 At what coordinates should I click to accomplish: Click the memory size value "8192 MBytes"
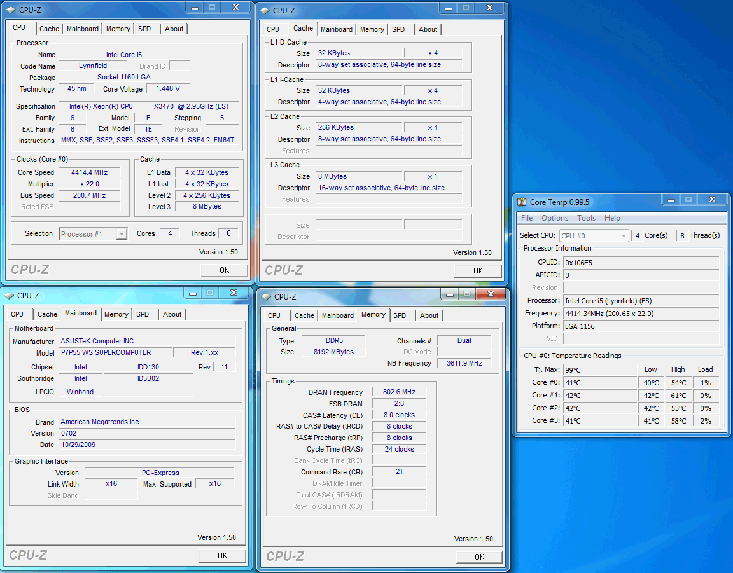334,352
